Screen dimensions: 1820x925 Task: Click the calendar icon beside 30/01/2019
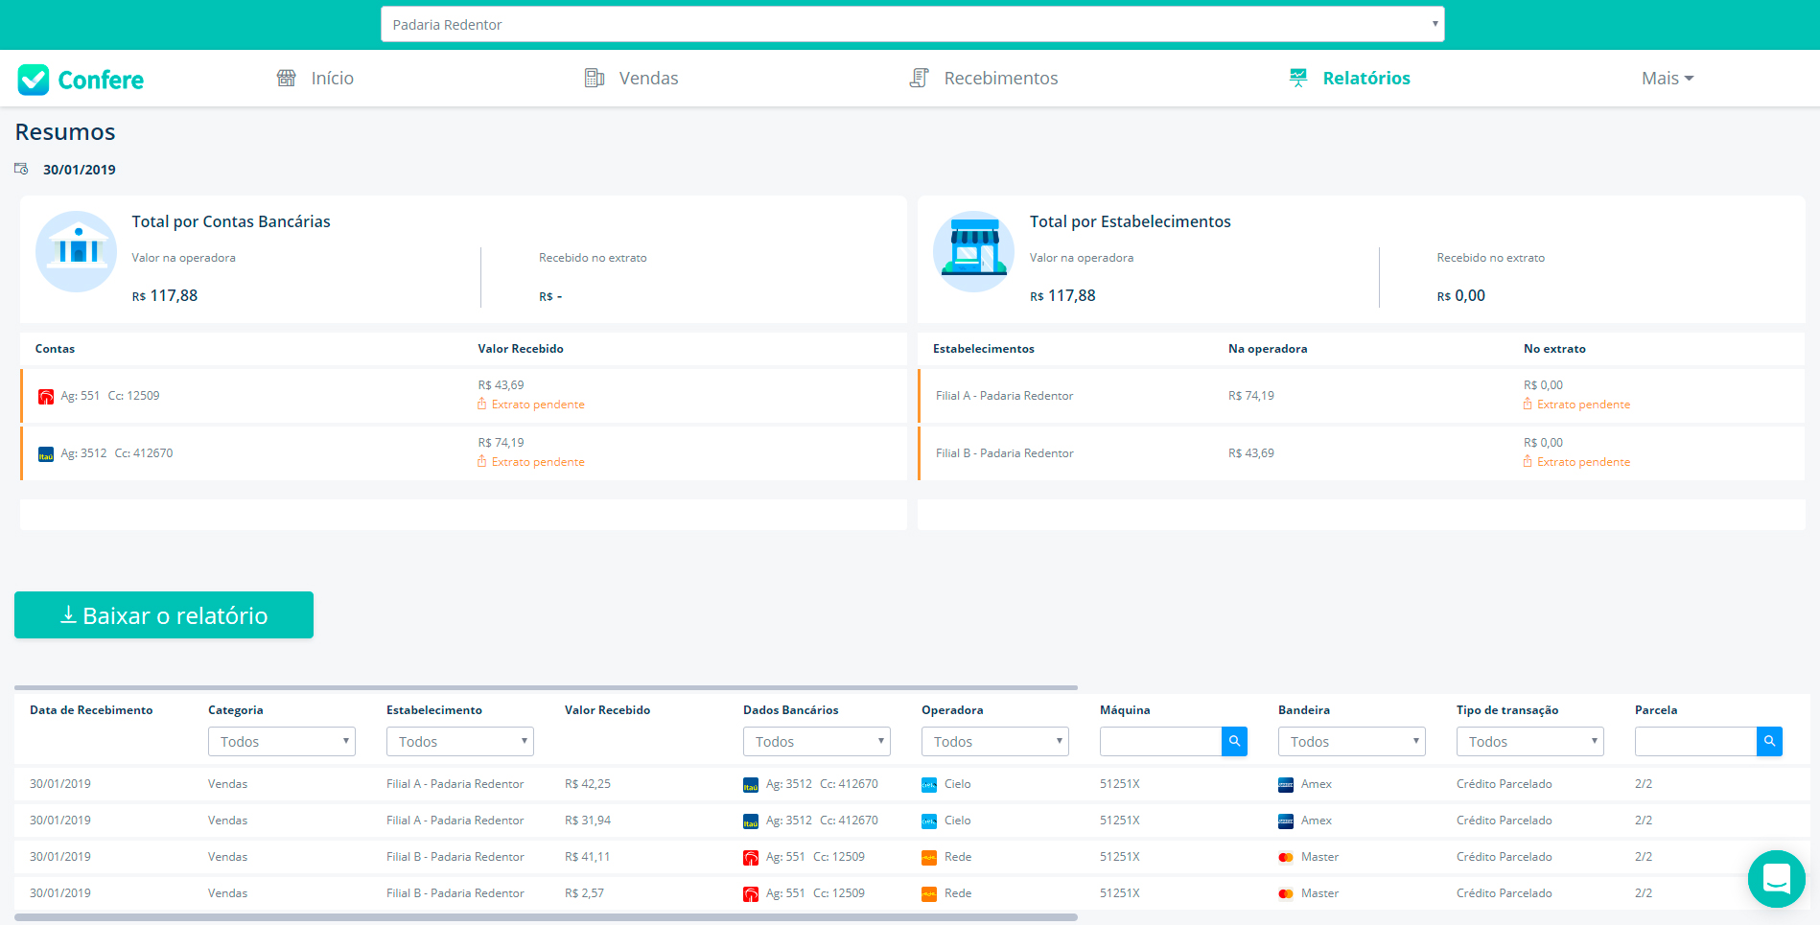(x=21, y=169)
